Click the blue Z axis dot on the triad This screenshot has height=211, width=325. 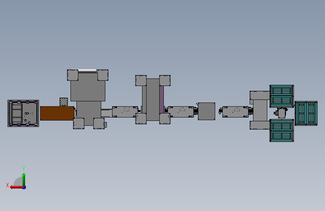click(x=24, y=188)
